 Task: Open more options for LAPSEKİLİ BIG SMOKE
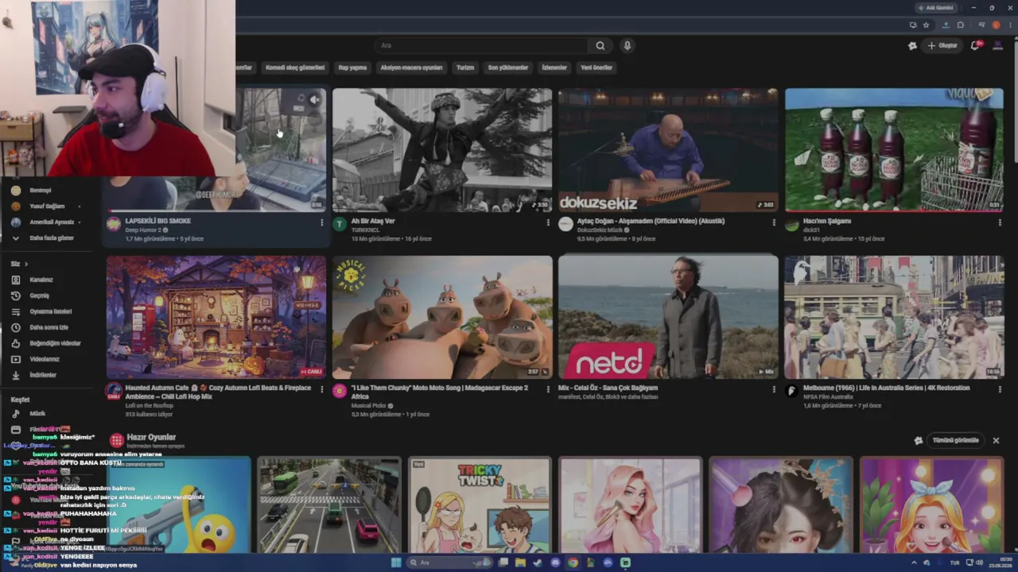321,222
